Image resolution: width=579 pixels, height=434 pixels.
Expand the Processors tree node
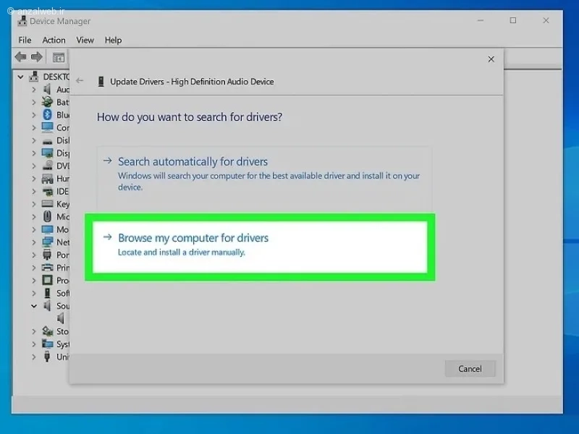point(33,281)
